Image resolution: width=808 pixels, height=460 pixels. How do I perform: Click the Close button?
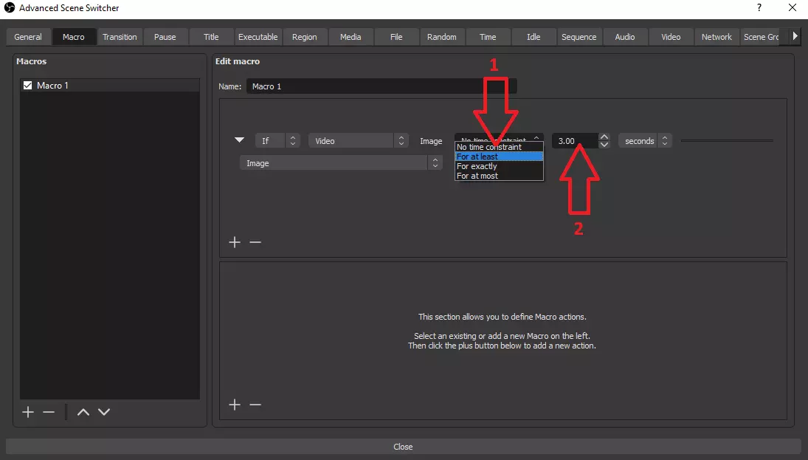click(x=403, y=447)
